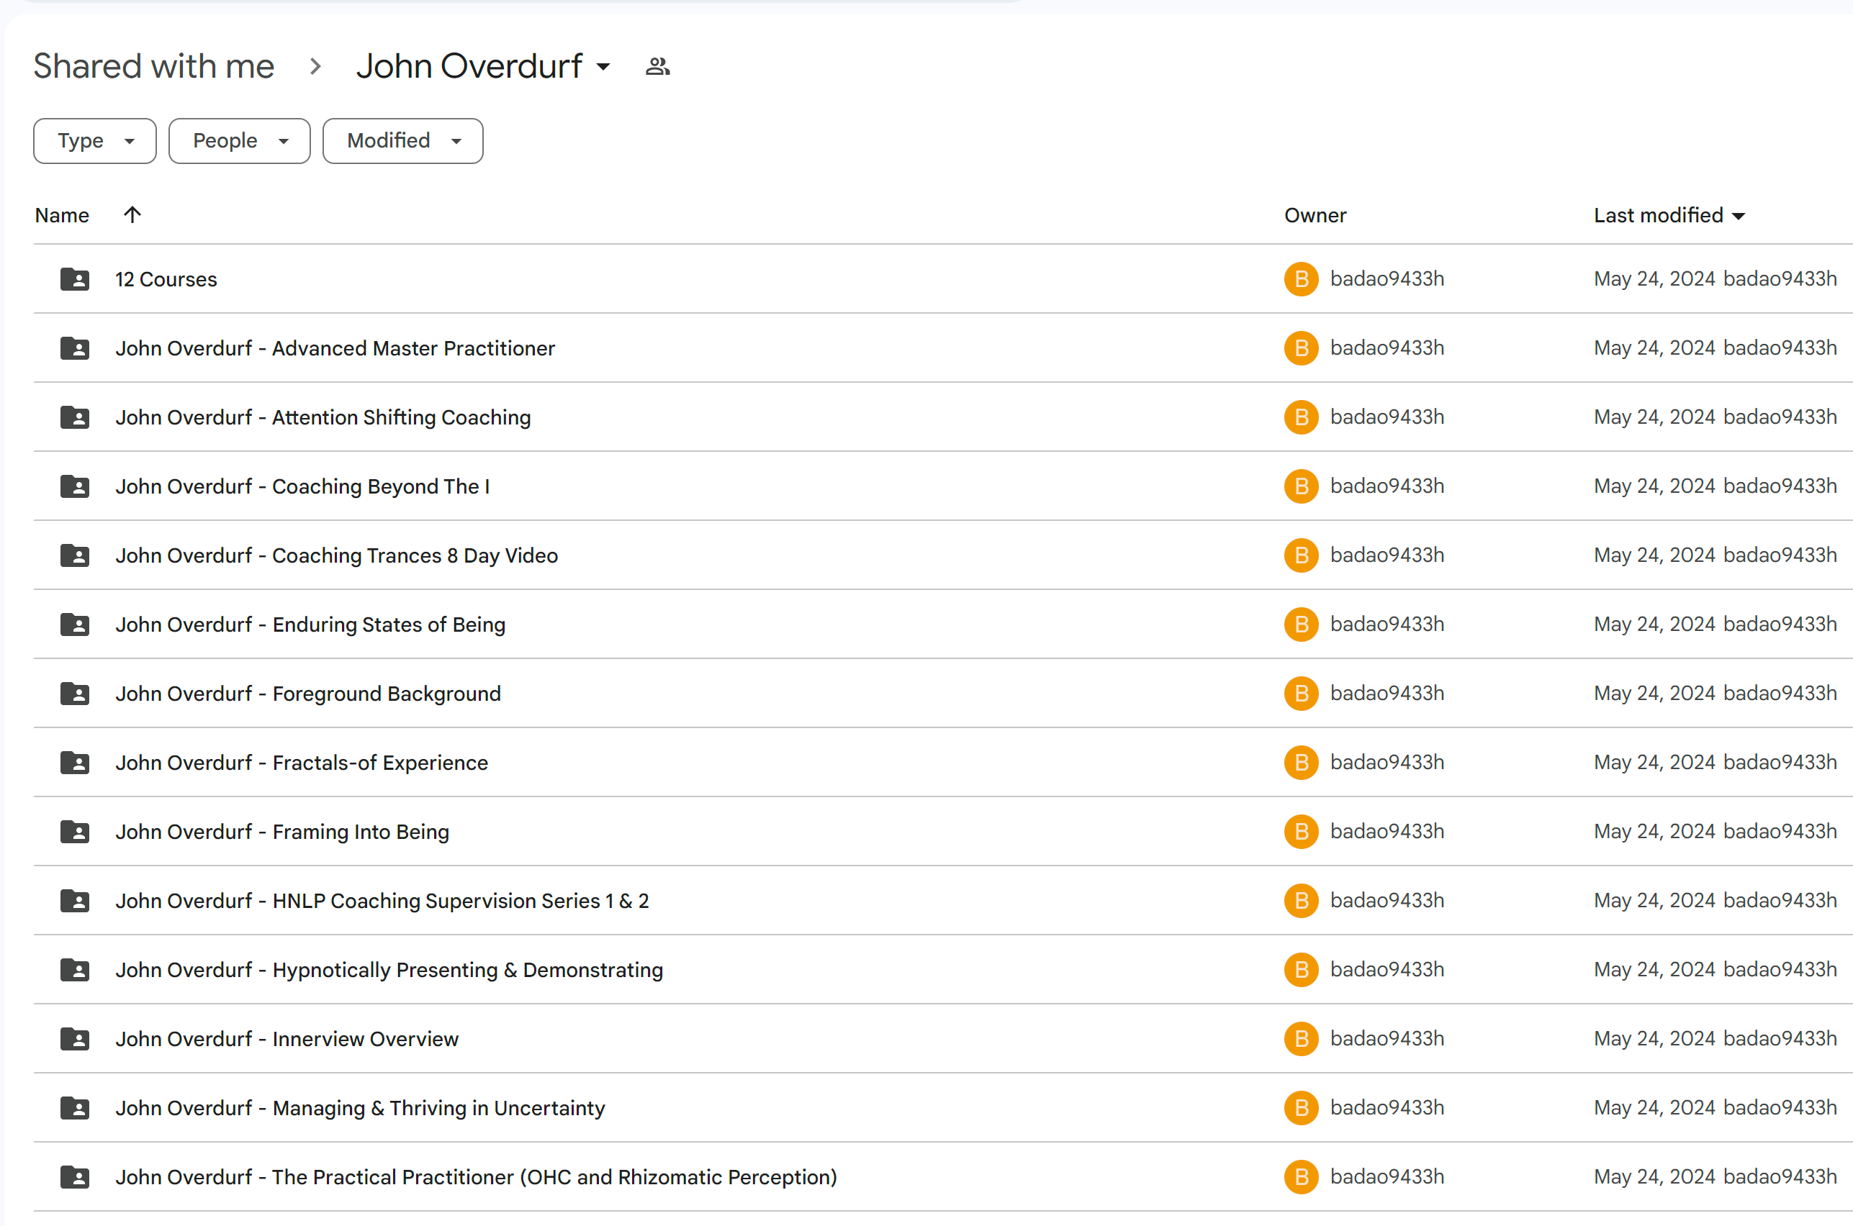Select John Overdurf - Attention Shifting Coaching

323,417
